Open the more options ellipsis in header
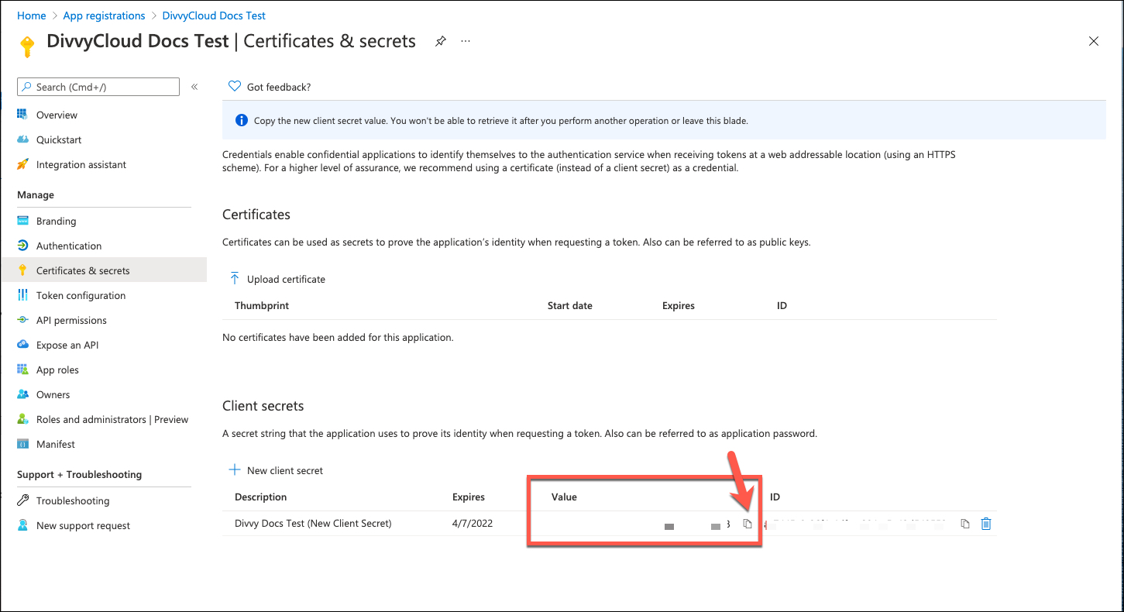Screen dimensions: 1124x612 pyautogui.click(x=466, y=41)
